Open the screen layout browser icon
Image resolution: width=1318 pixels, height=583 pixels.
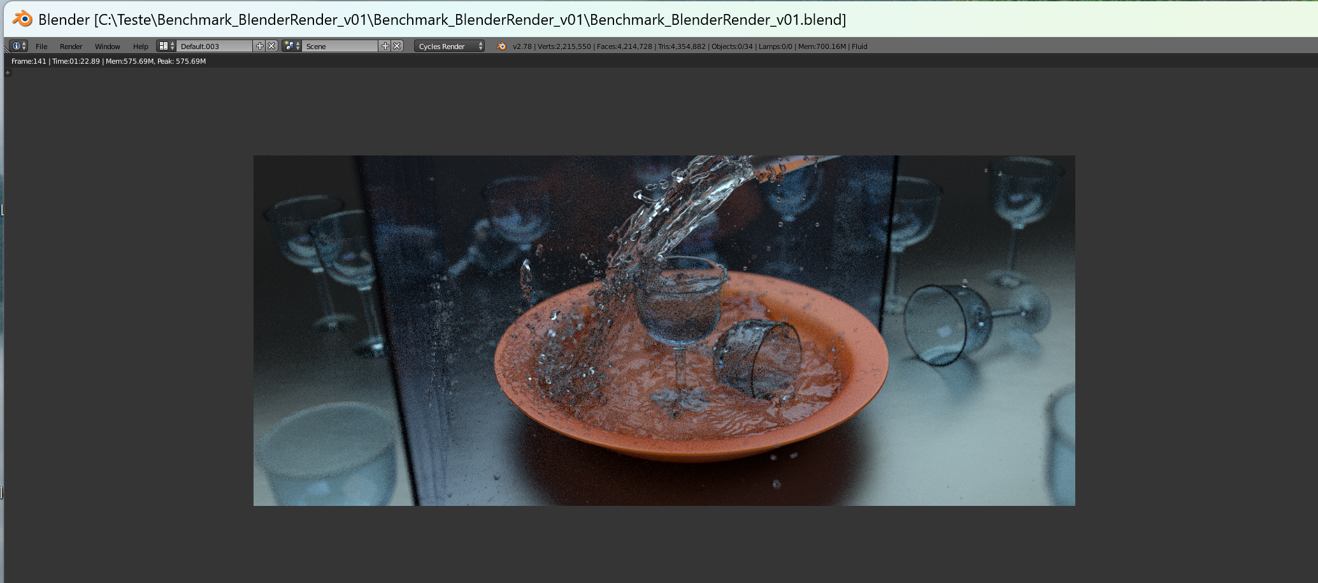[166, 46]
